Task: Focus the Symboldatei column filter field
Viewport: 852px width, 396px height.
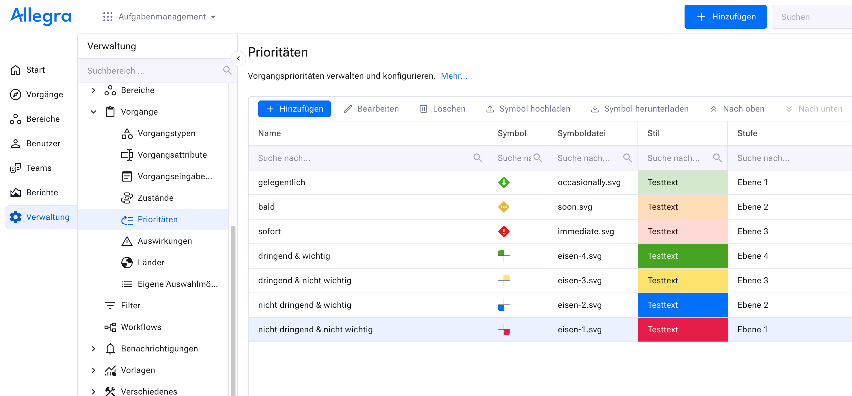Action: tap(593, 158)
